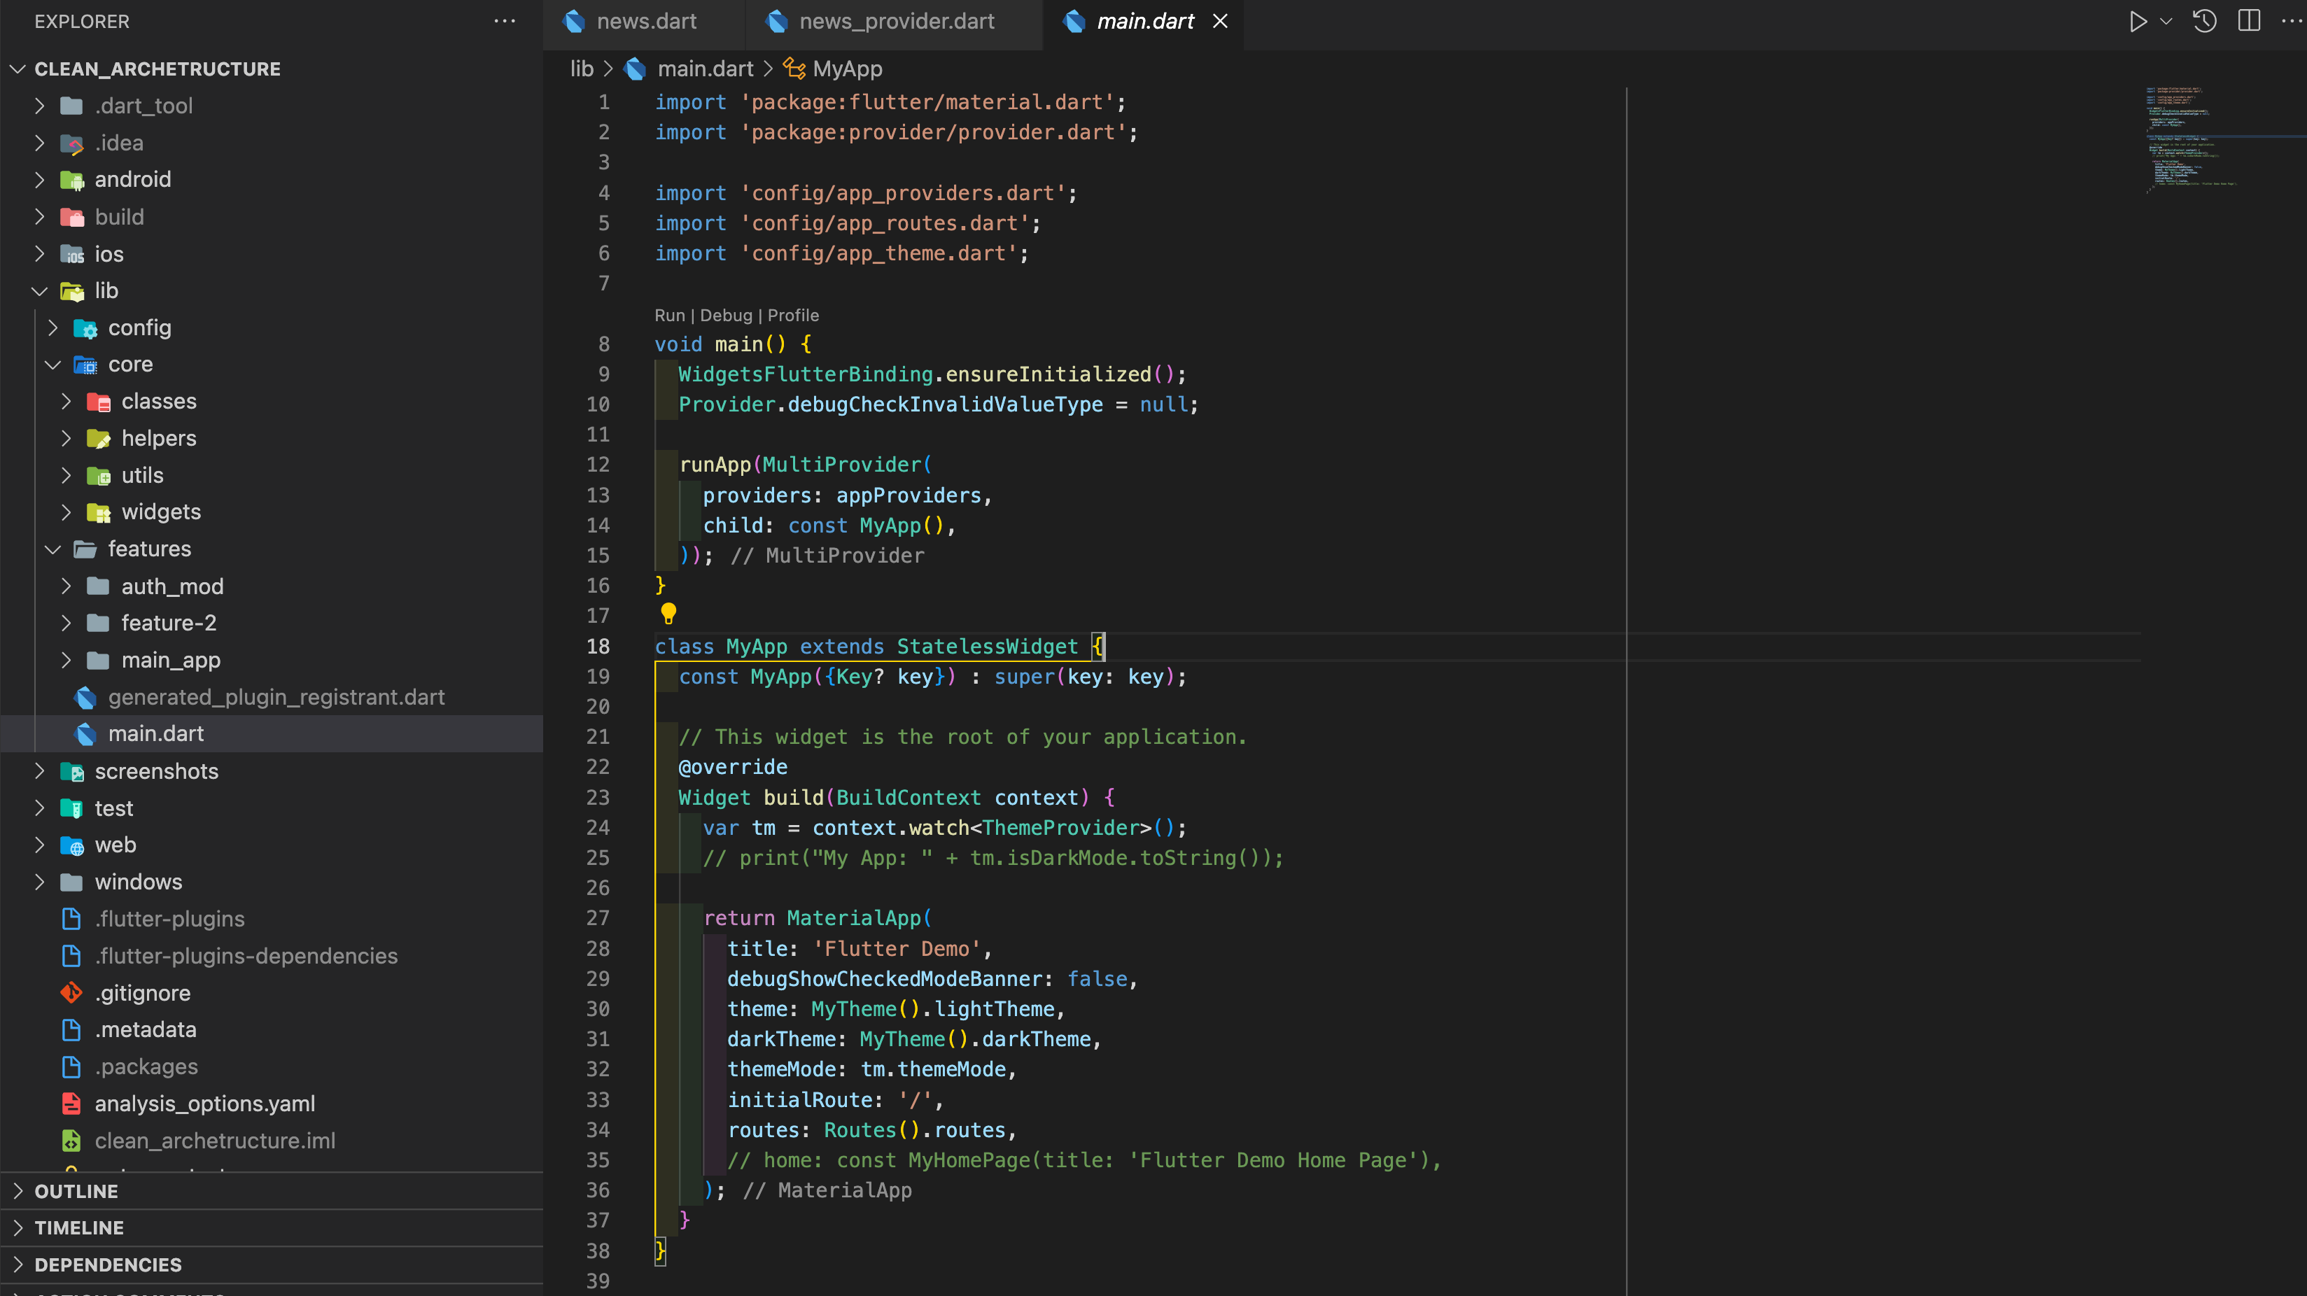
Task: Switch to the news_provider.dart tab
Action: 896,22
